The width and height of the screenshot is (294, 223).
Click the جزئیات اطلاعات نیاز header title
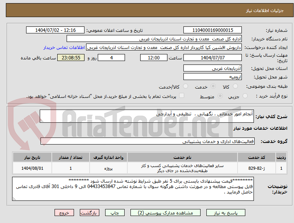(x=265, y=10)
